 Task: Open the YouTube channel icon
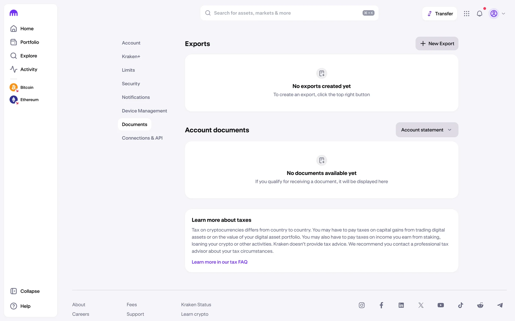pos(440,305)
